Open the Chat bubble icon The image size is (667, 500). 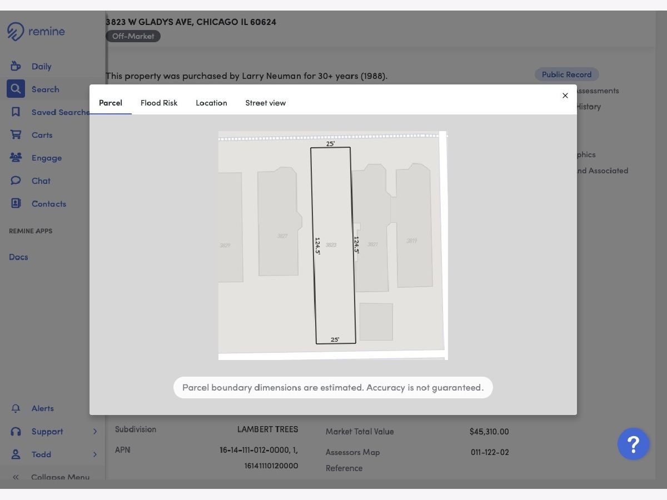tap(16, 181)
